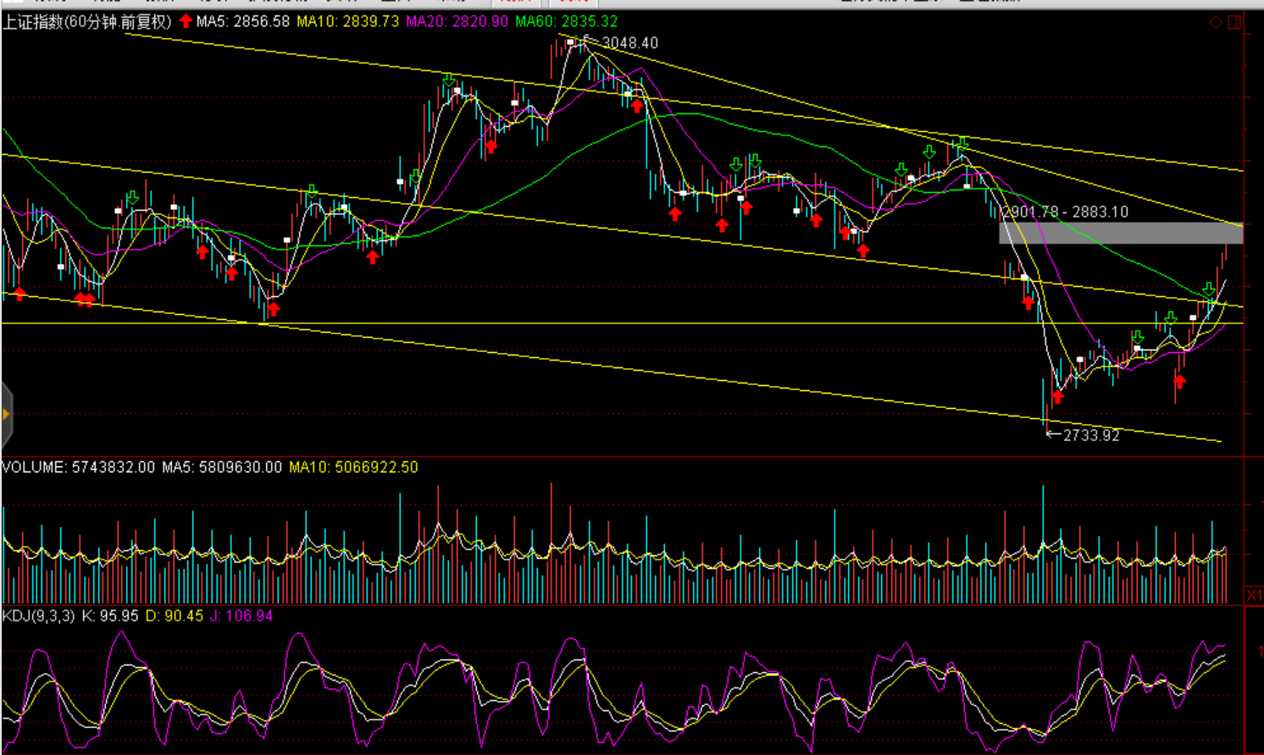Open the 上证指数 (60分钟.前复权) title label
Image resolution: width=1264 pixels, height=755 pixels.
[x=87, y=21]
